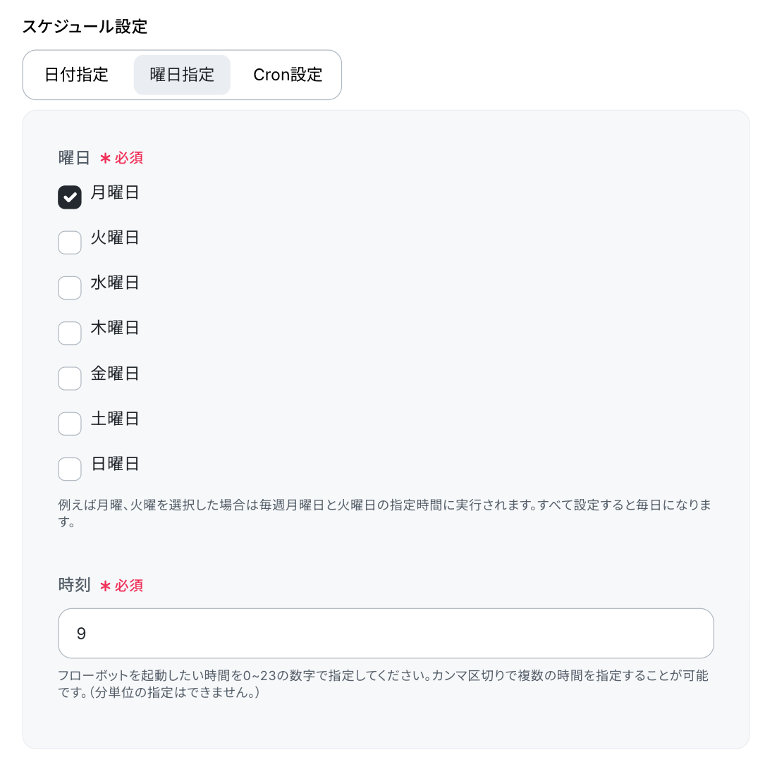Click the 水曜日 label text
Screen dimensions: 777x757
click(114, 283)
